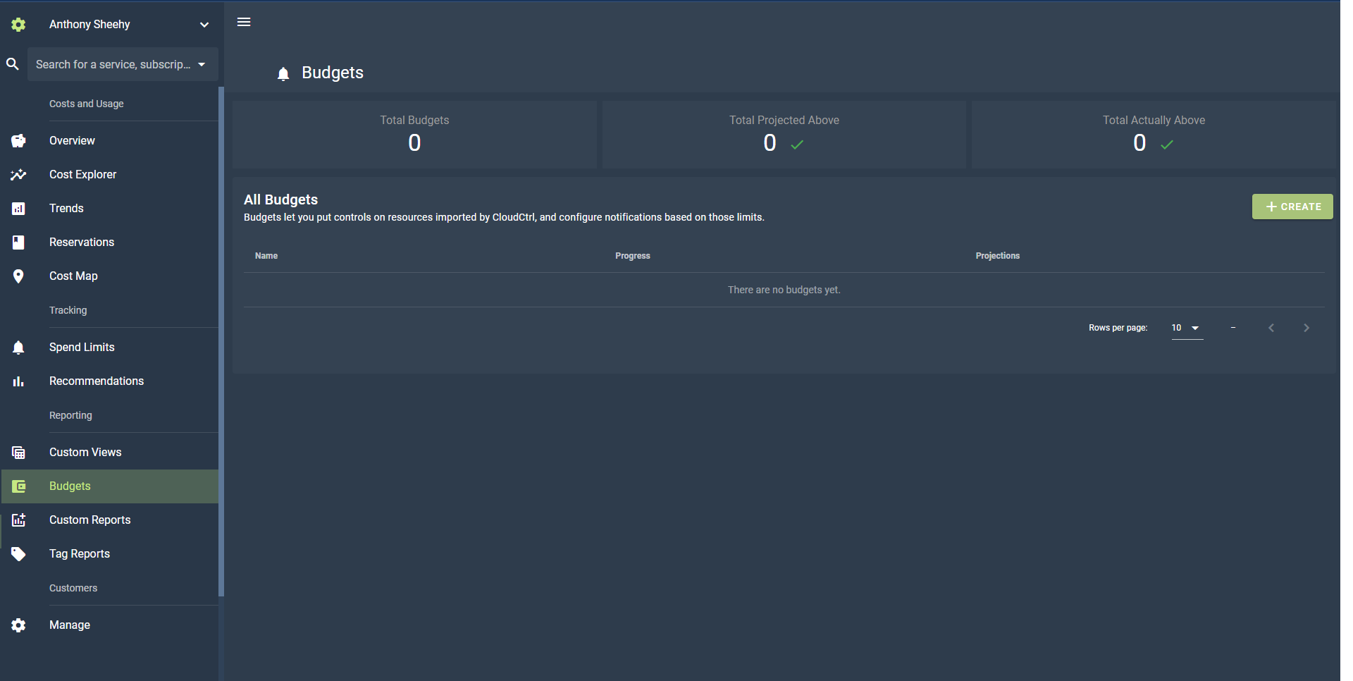Click the search magnifier icon
This screenshot has width=1353, height=681.
point(13,64)
